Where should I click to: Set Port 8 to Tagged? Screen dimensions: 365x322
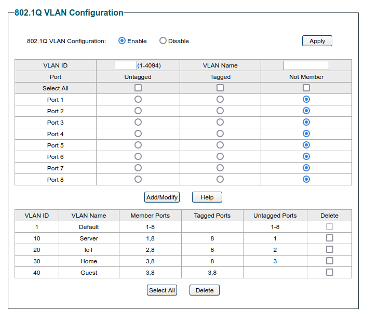coord(220,179)
